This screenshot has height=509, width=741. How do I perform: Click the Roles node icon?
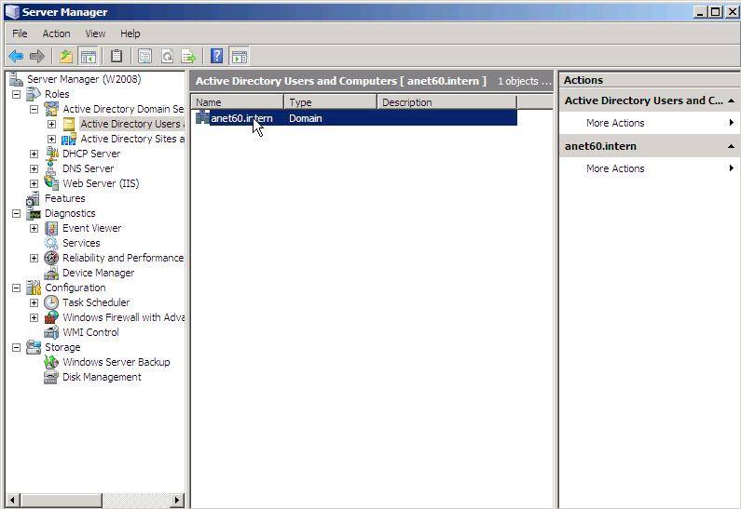(33, 94)
